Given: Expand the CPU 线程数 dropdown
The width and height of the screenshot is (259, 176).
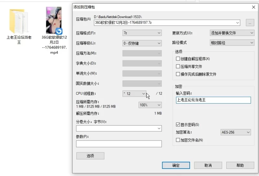Looking at the screenshot, I should [134, 94].
